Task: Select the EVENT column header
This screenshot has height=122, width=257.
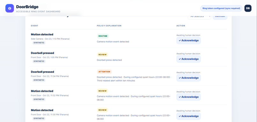Action: click(34, 26)
